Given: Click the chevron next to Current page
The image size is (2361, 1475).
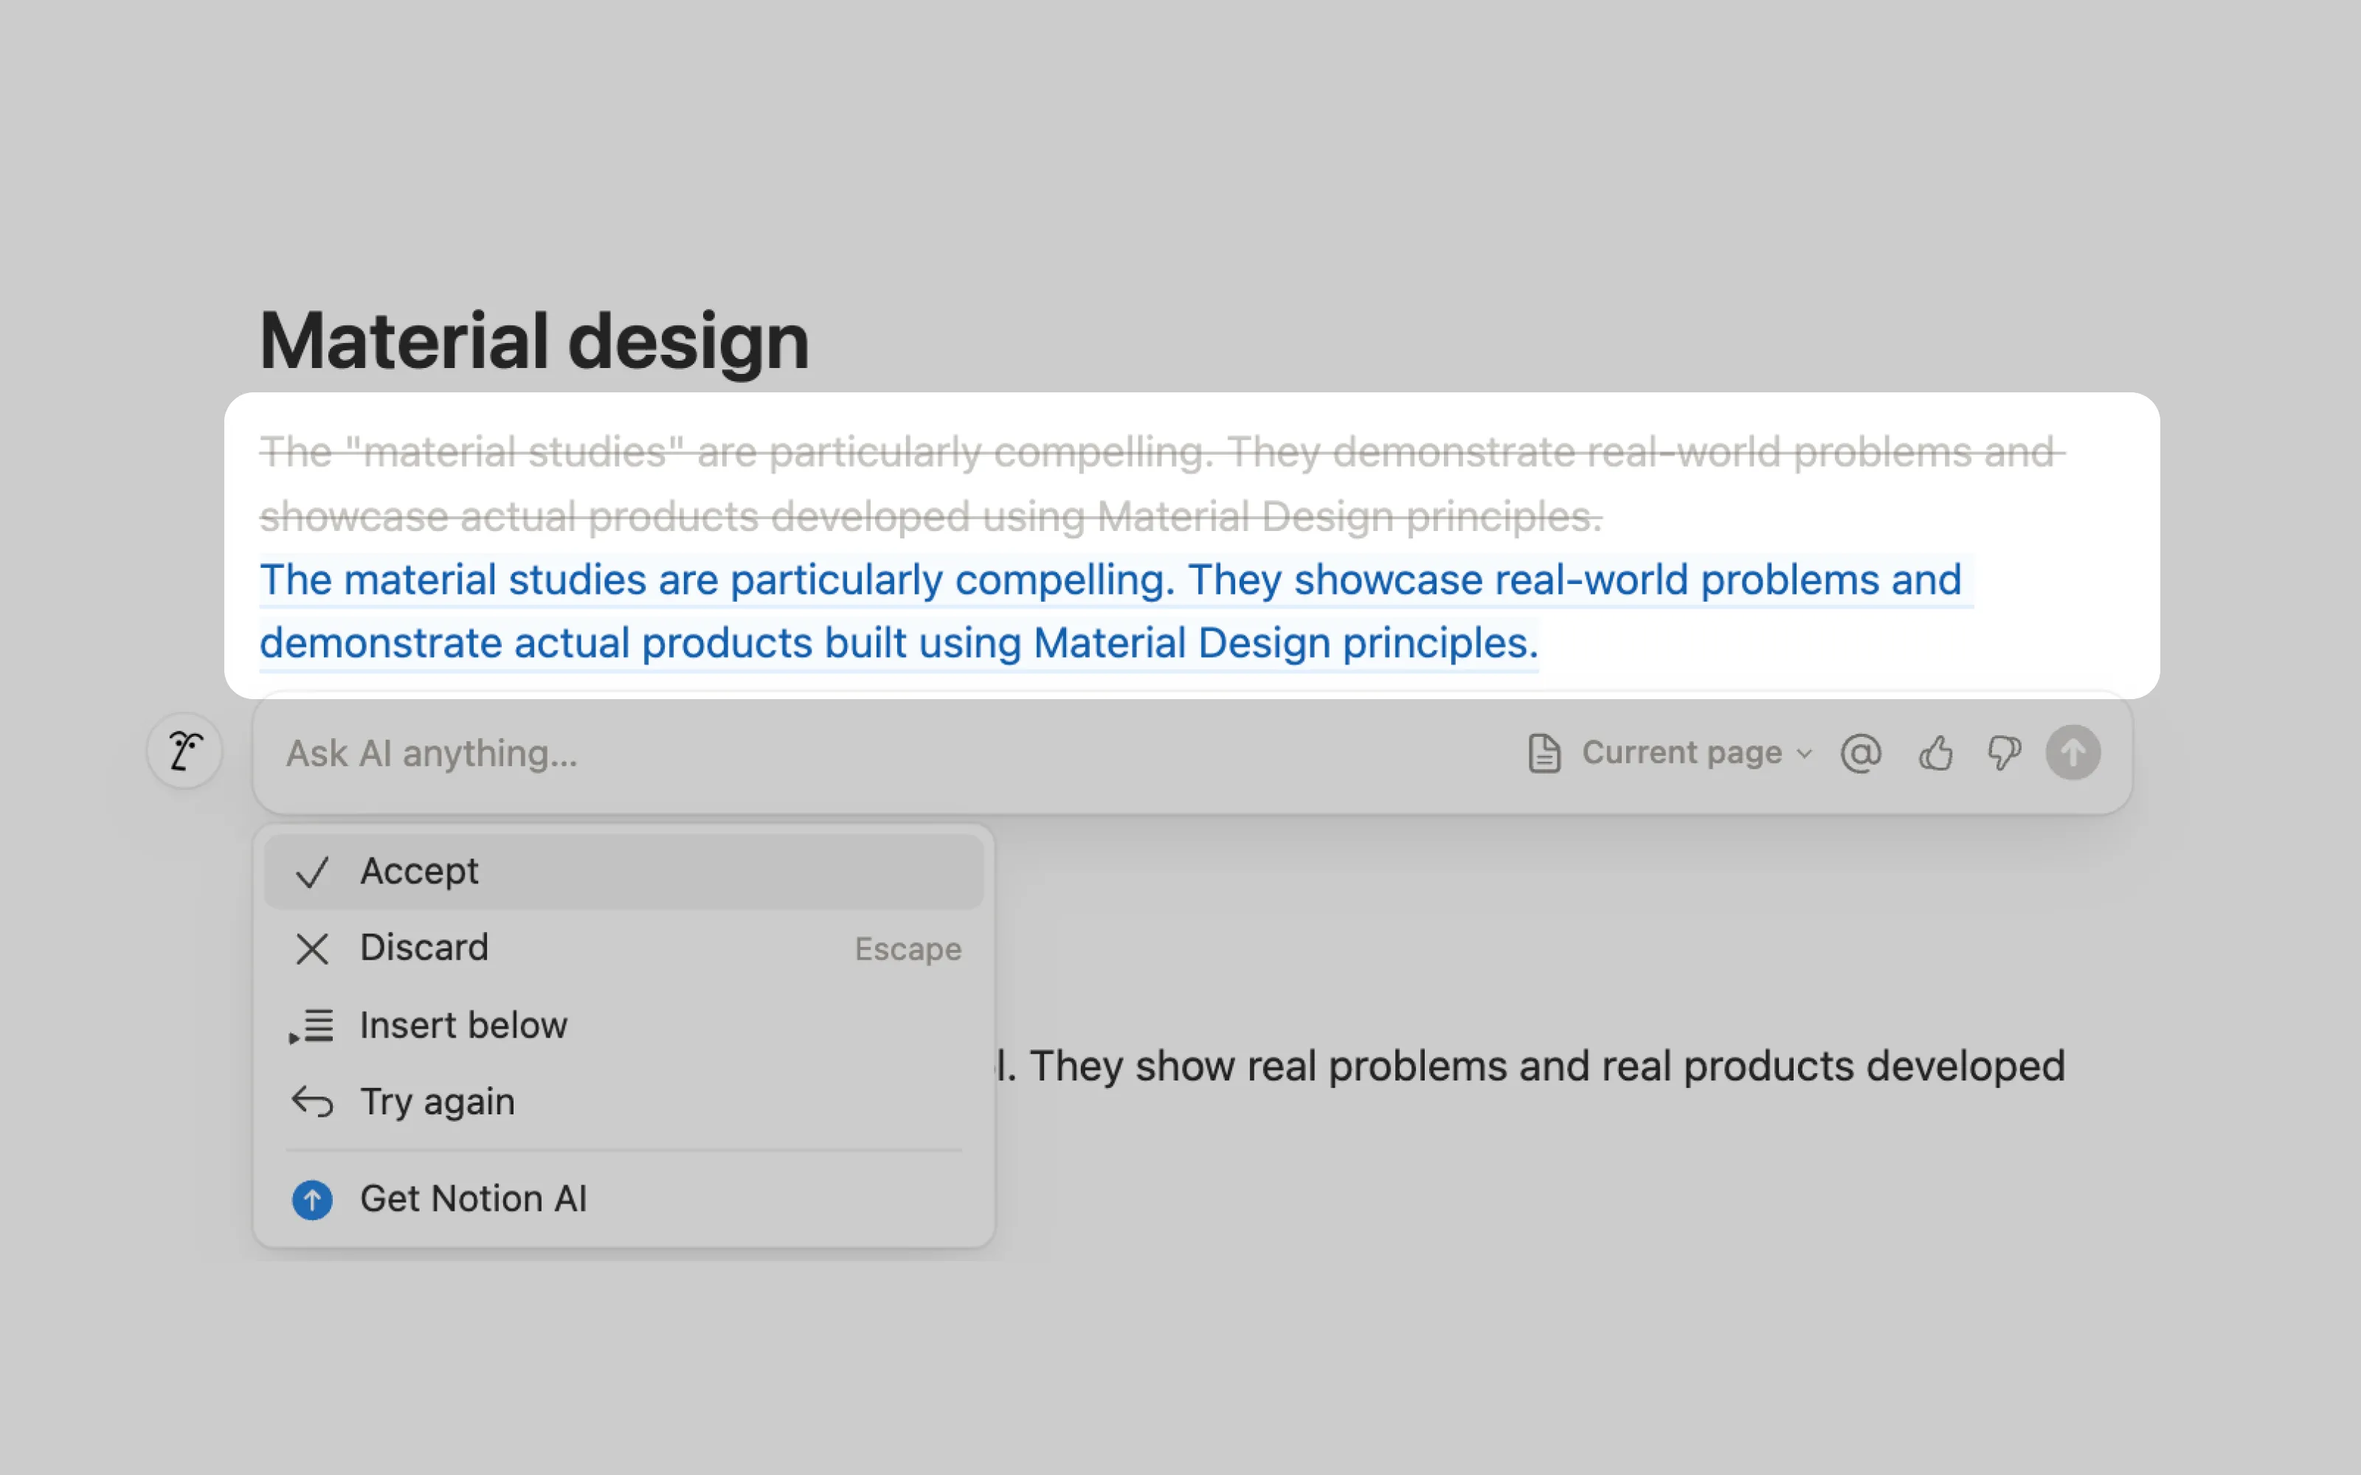Looking at the screenshot, I should point(1805,754).
